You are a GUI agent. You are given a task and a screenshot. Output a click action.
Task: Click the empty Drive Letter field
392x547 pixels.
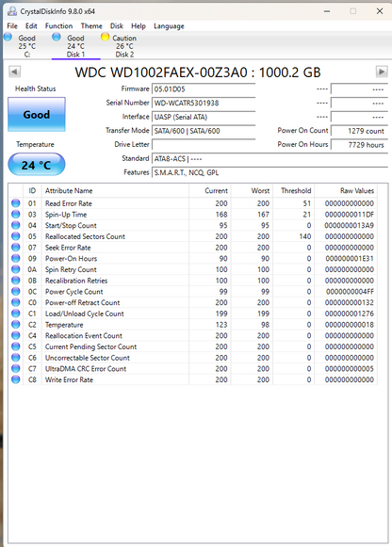point(204,144)
